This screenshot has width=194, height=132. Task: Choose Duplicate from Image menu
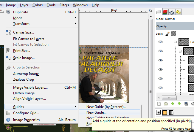click(x=41, y=12)
